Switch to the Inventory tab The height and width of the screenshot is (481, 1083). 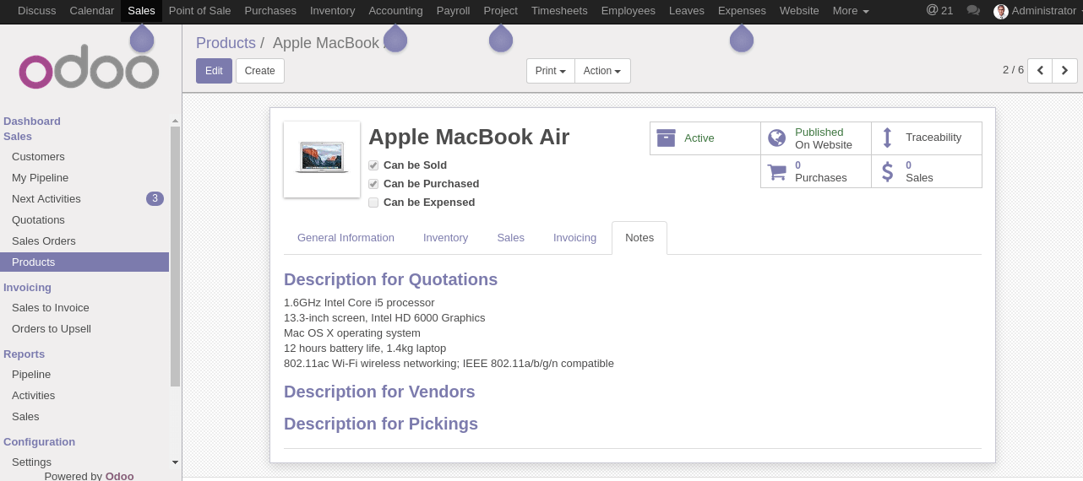(445, 238)
